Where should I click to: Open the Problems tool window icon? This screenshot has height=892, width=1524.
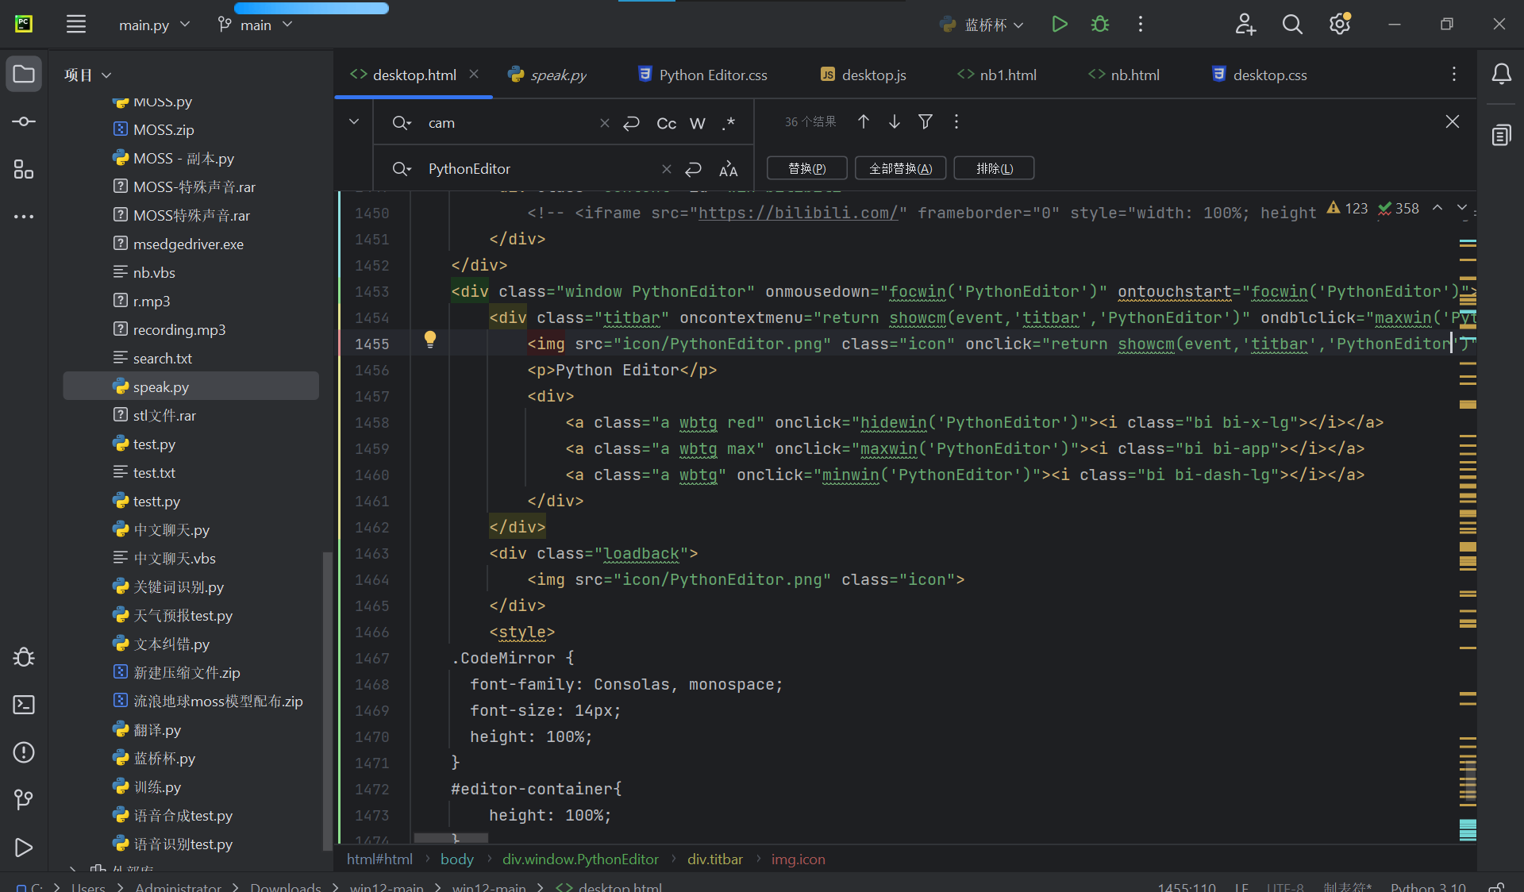(x=24, y=752)
